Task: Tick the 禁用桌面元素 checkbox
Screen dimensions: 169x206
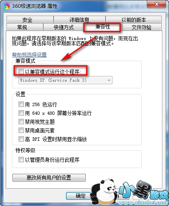Action: (21, 130)
